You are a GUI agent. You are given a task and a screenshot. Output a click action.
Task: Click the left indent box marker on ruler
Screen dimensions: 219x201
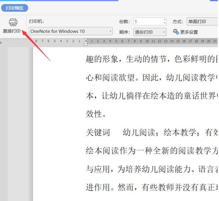pyautogui.click(x=86, y=44)
